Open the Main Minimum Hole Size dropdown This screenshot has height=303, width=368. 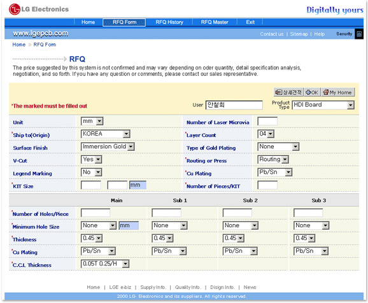(x=98, y=225)
